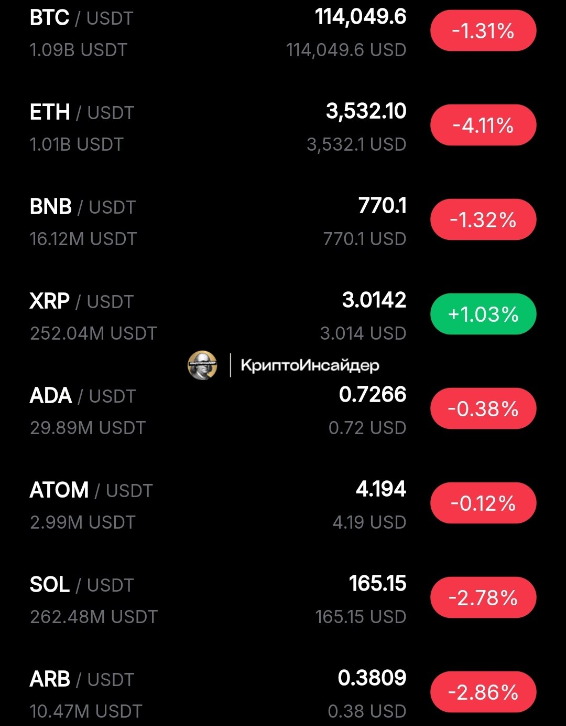Tap the -4.11% ETH change badge
The image size is (566, 726).
483,125
